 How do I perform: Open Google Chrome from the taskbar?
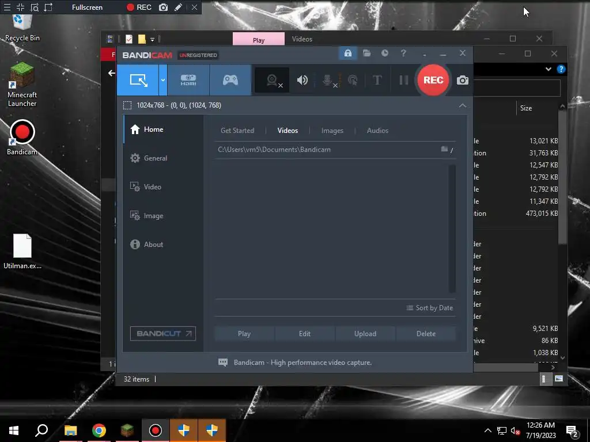(99, 430)
